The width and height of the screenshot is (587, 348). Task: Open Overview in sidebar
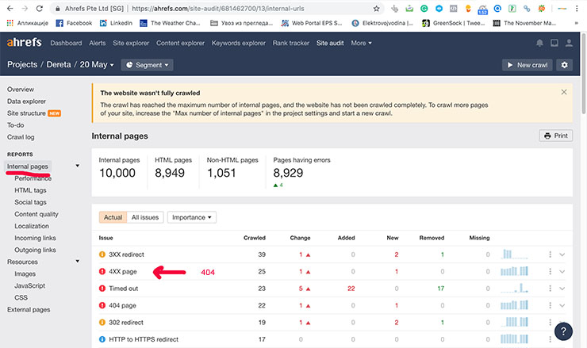tap(21, 90)
